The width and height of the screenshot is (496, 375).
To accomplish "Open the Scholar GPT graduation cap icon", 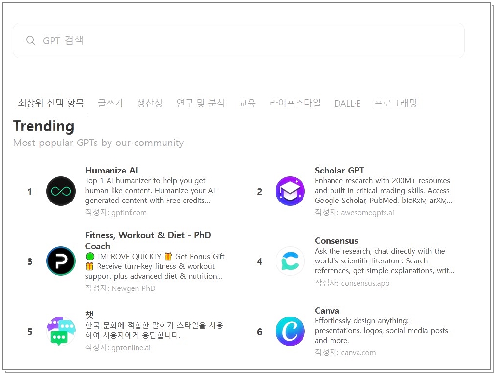I will [290, 191].
